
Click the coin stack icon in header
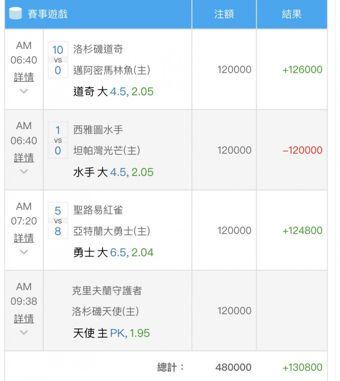tap(16, 13)
